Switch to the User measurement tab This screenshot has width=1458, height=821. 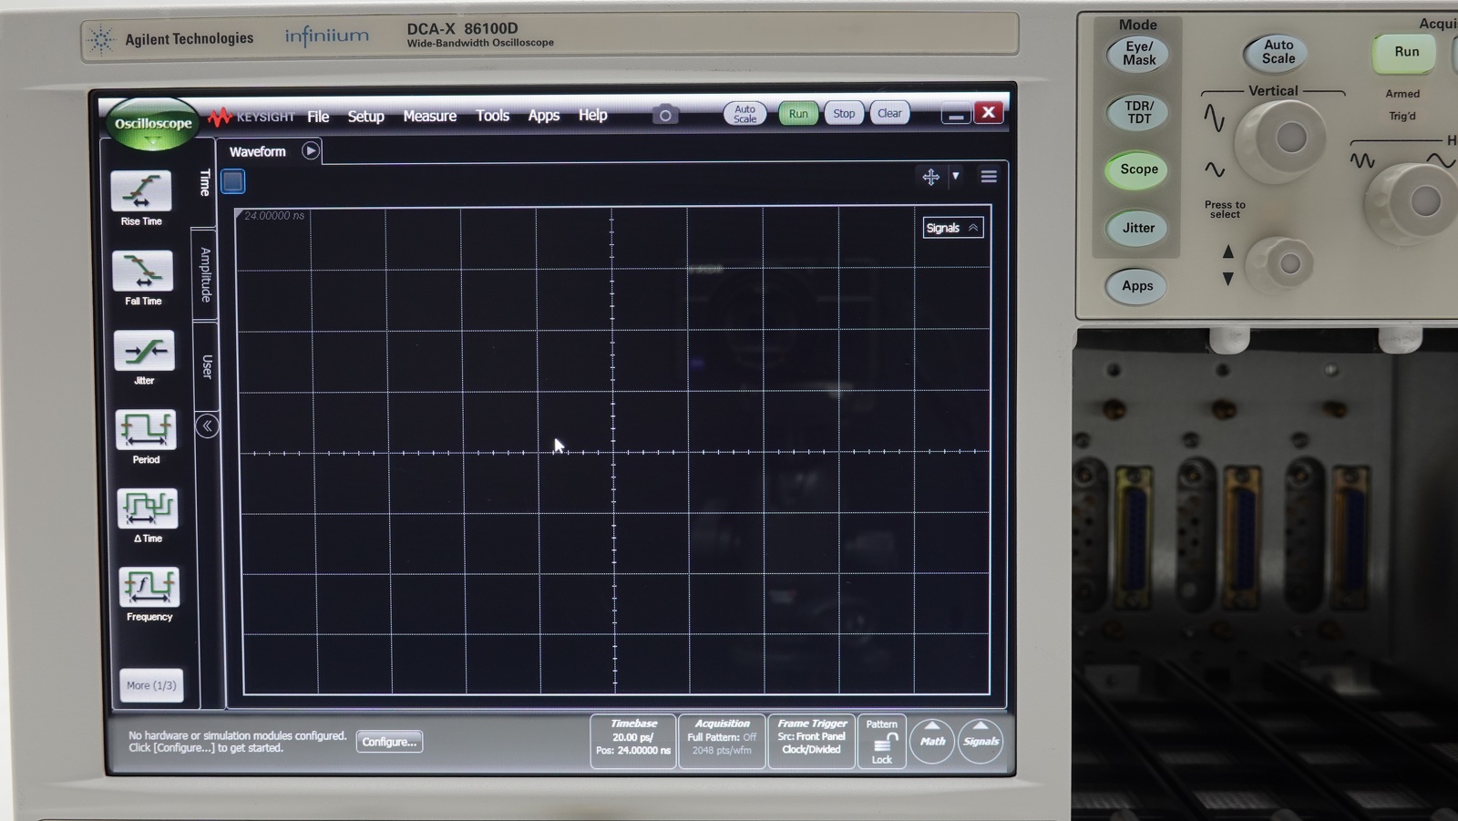coord(208,366)
